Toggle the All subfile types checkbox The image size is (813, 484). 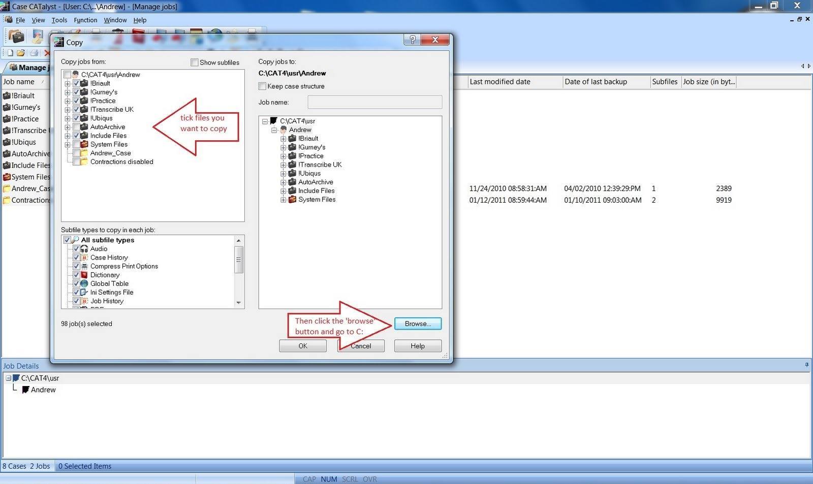(x=67, y=240)
